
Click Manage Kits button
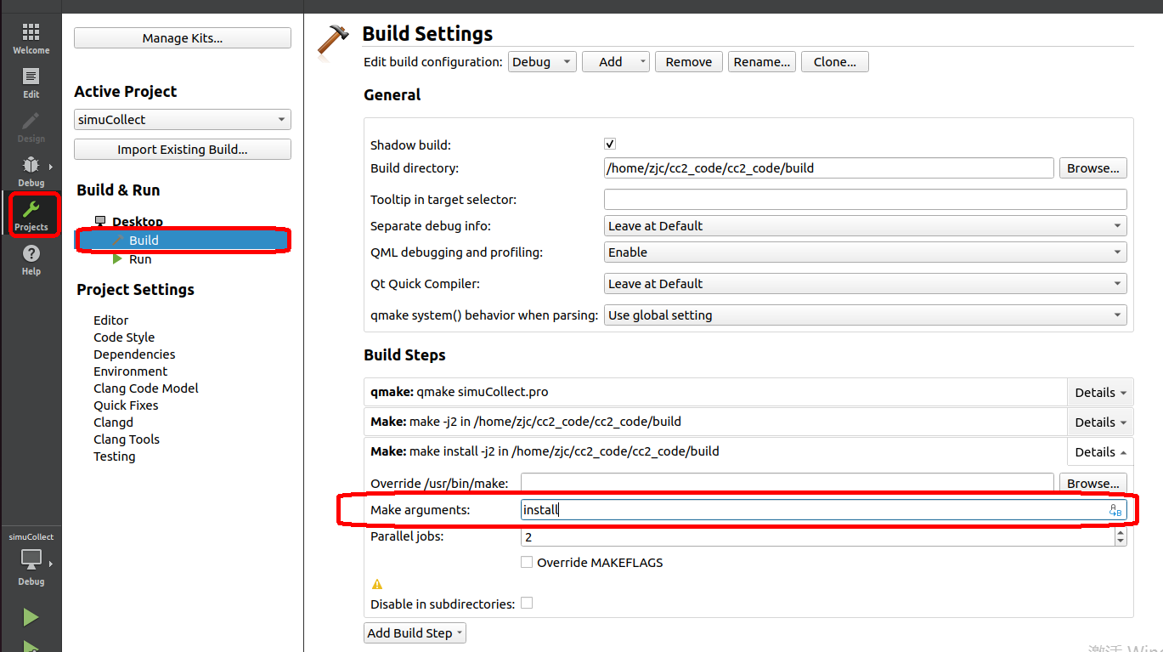(x=183, y=37)
